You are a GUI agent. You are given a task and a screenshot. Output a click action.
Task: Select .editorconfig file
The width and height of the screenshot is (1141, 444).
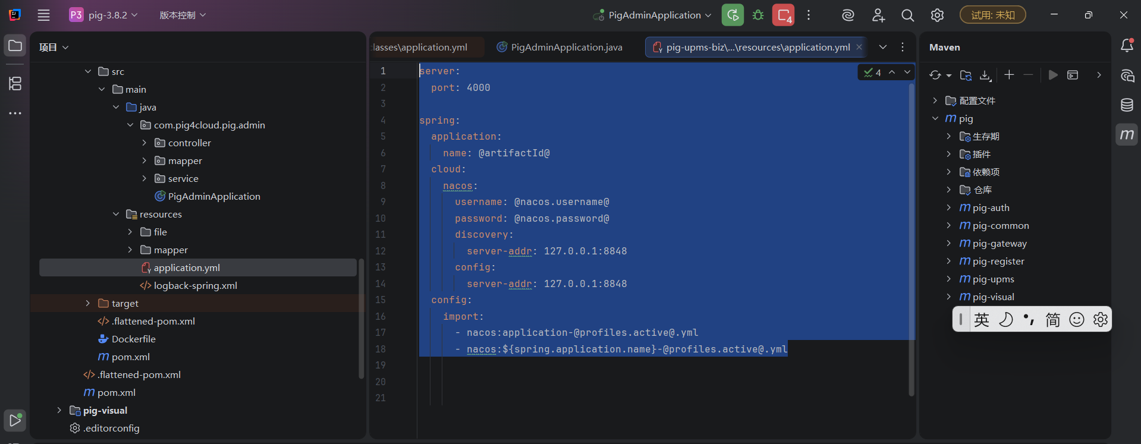click(x=105, y=428)
